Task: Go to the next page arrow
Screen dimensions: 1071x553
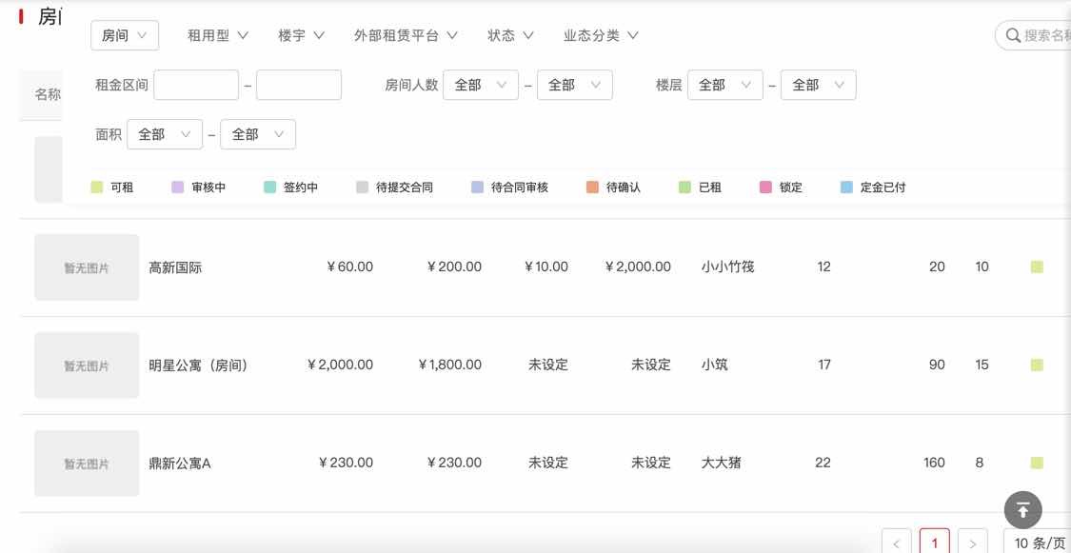Action: [x=972, y=543]
